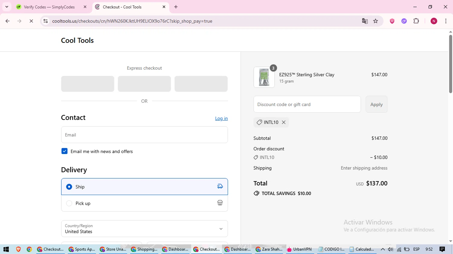Switch to the Verify Codes — SimplyCodes tab
Screen dimensions: 453x254
pos(49,7)
